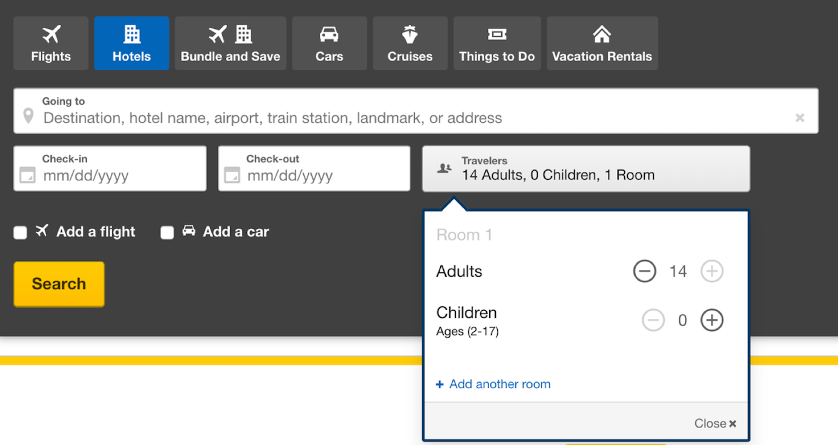
Task: Select the Hotels tab
Action: click(x=131, y=44)
